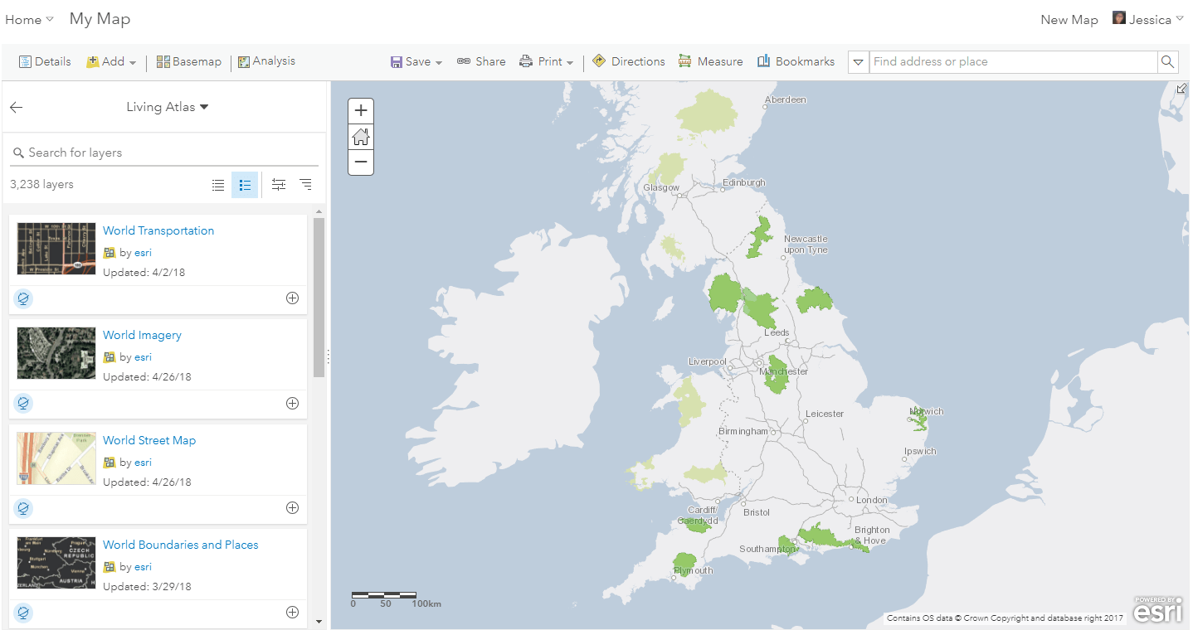The image size is (1193, 630).
Task: Switch layer results to compact list view
Action: coord(218,184)
